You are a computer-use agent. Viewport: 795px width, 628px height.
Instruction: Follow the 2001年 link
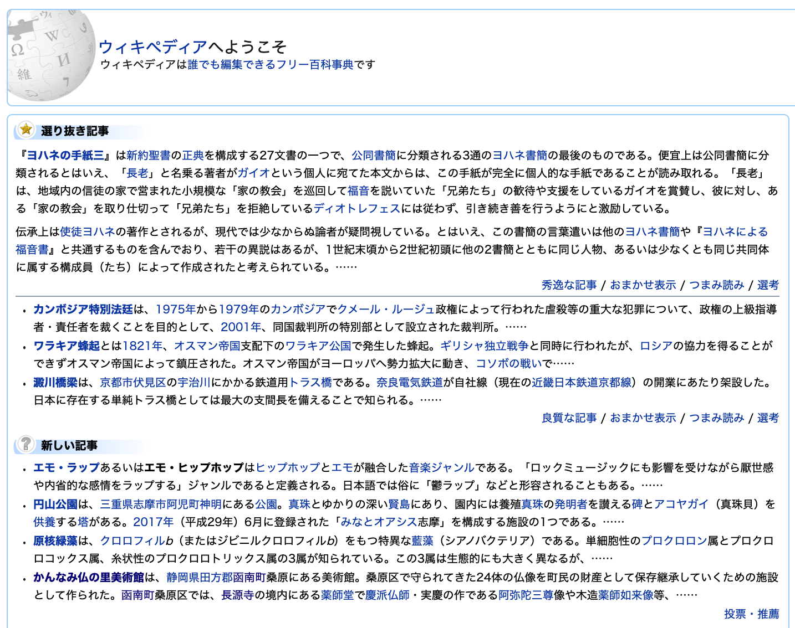pyautogui.click(x=241, y=327)
